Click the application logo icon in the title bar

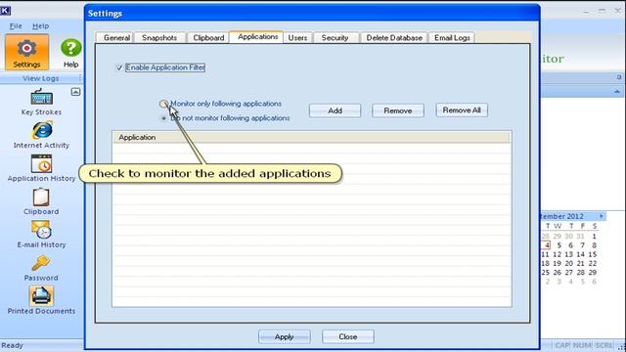point(5,11)
